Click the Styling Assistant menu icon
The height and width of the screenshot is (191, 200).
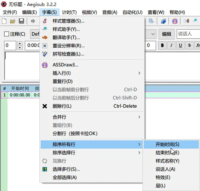pyautogui.click(x=45, y=29)
